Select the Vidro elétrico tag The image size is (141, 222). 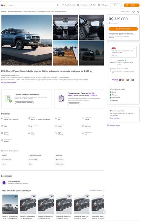click(60, 164)
